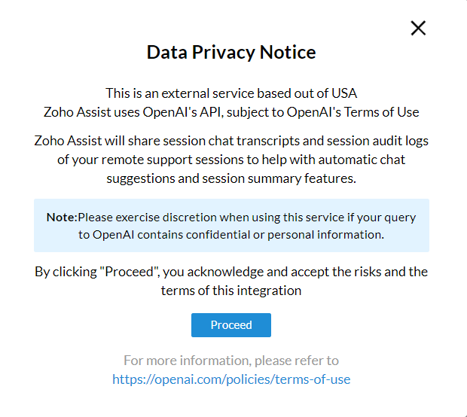
Task: Click the "By clicking" acknowledgment sentence start
Action: [x=63, y=272]
